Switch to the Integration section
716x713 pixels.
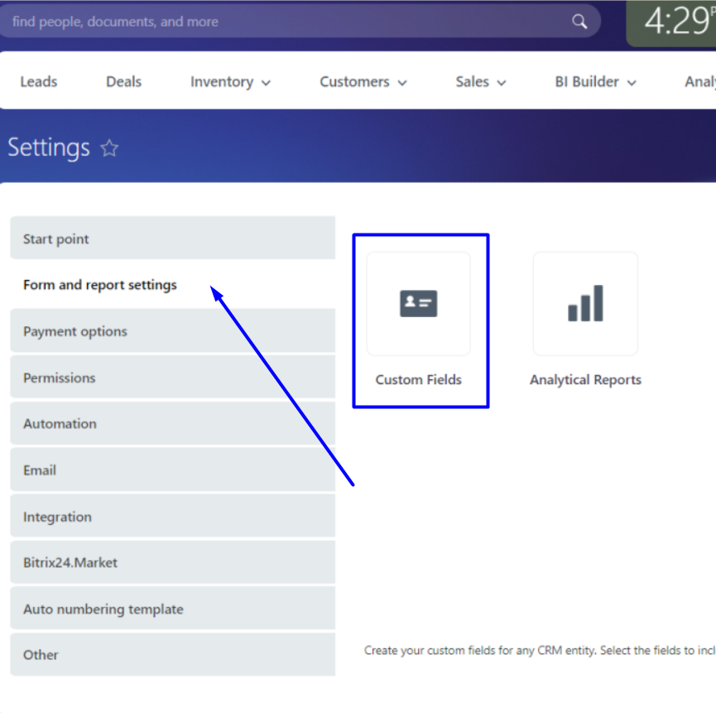click(x=172, y=517)
